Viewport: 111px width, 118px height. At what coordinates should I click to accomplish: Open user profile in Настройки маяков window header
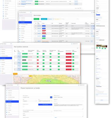pos(75,44)
